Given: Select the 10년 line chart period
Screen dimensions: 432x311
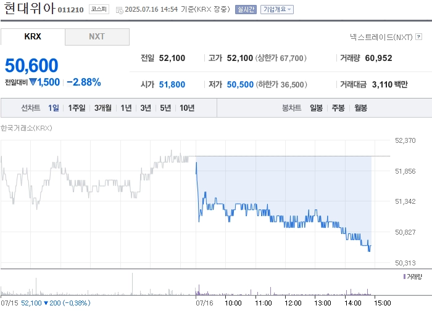Looking at the screenshot, I should [187, 108].
